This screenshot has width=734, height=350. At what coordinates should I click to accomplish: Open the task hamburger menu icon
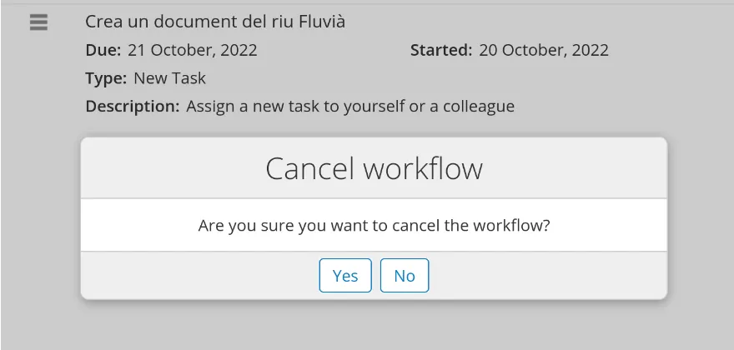(x=38, y=23)
